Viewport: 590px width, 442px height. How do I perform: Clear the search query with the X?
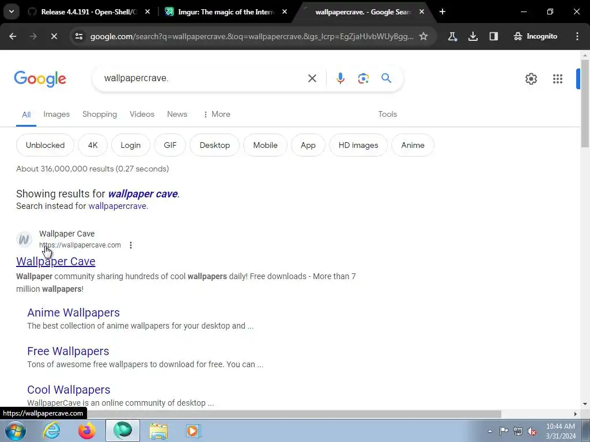[x=312, y=78]
